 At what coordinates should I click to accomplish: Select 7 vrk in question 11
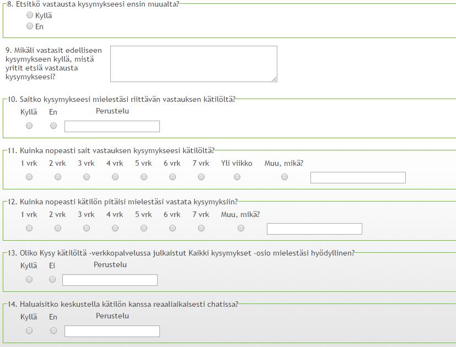click(x=201, y=177)
